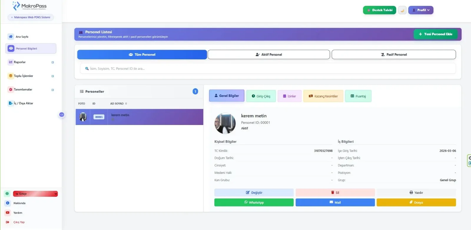Click the personnel search input field
The height and width of the screenshot is (230, 471).
pyautogui.click(x=268, y=69)
